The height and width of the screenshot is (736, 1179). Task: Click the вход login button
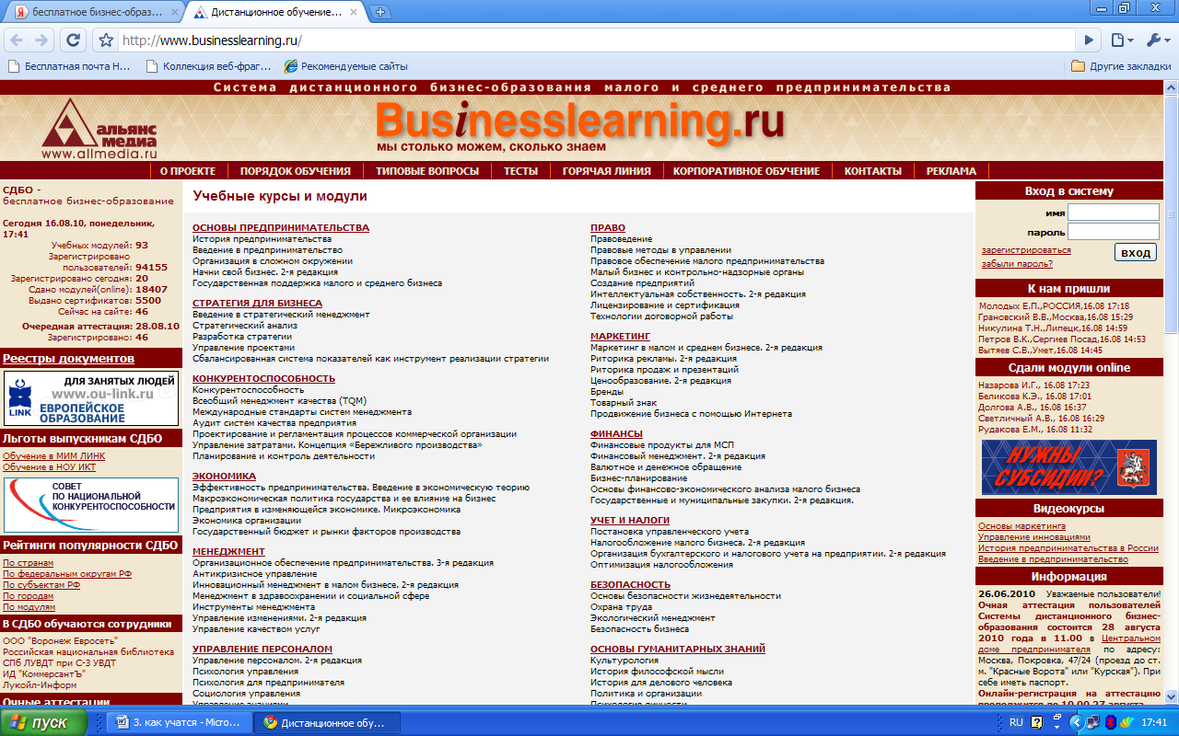tap(1136, 253)
